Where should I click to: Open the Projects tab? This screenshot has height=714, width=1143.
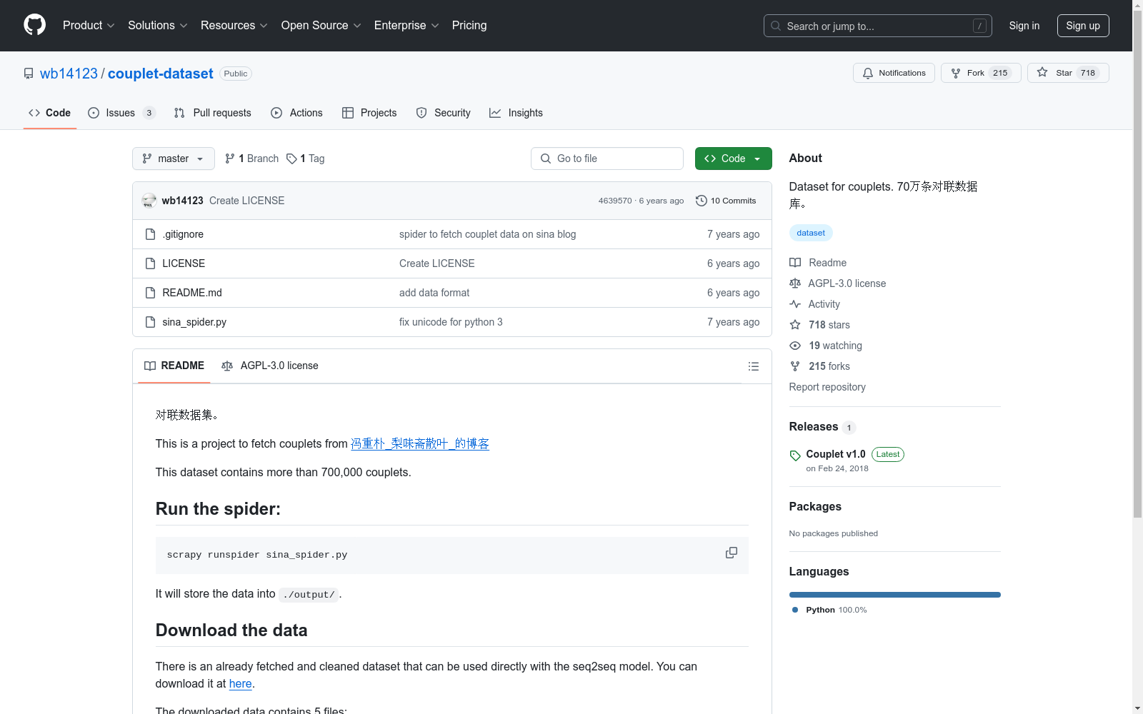pyautogui.click(x=370, y=113)
